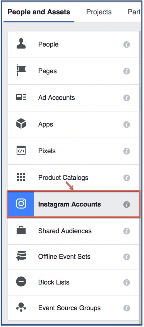Image resolution: width=144 pixels, height=327 pixels.
Task: Click the Pages flag icon
Action: tap(21, 71)
